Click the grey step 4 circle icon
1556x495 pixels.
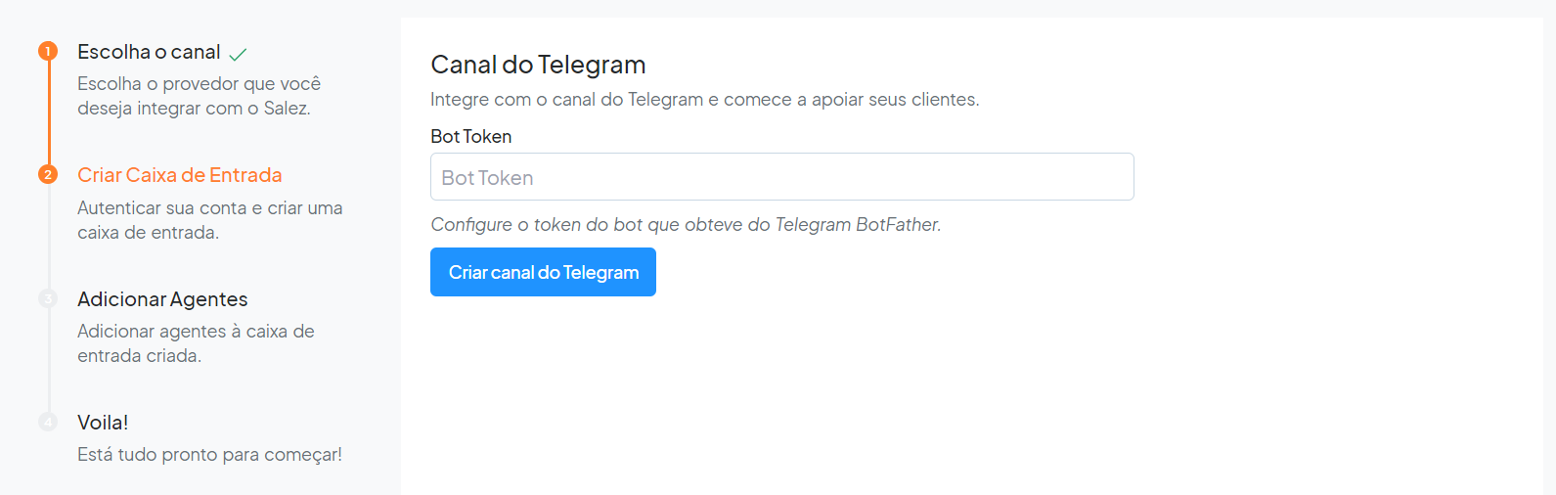tap(48, 422)
